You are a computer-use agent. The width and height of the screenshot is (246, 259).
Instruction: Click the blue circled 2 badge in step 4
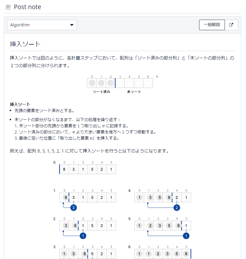click(177, 207)
